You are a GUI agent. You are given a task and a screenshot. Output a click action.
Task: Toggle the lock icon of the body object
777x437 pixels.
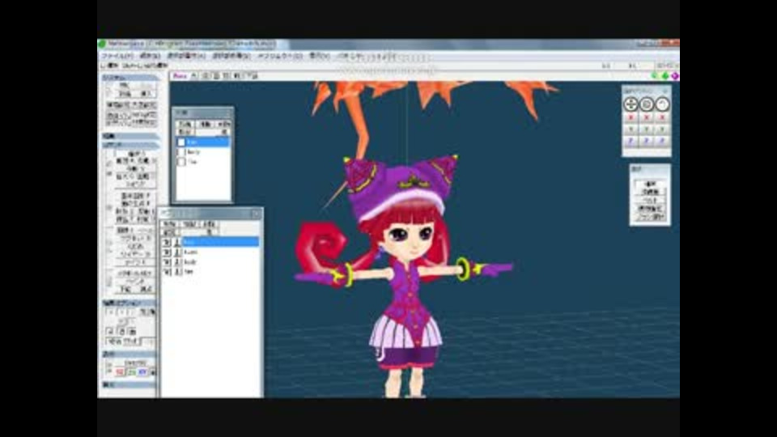[177, 261]
